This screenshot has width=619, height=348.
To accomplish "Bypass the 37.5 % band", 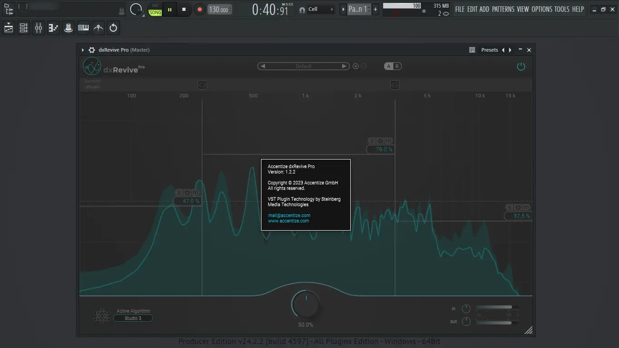I will point(518,208).
